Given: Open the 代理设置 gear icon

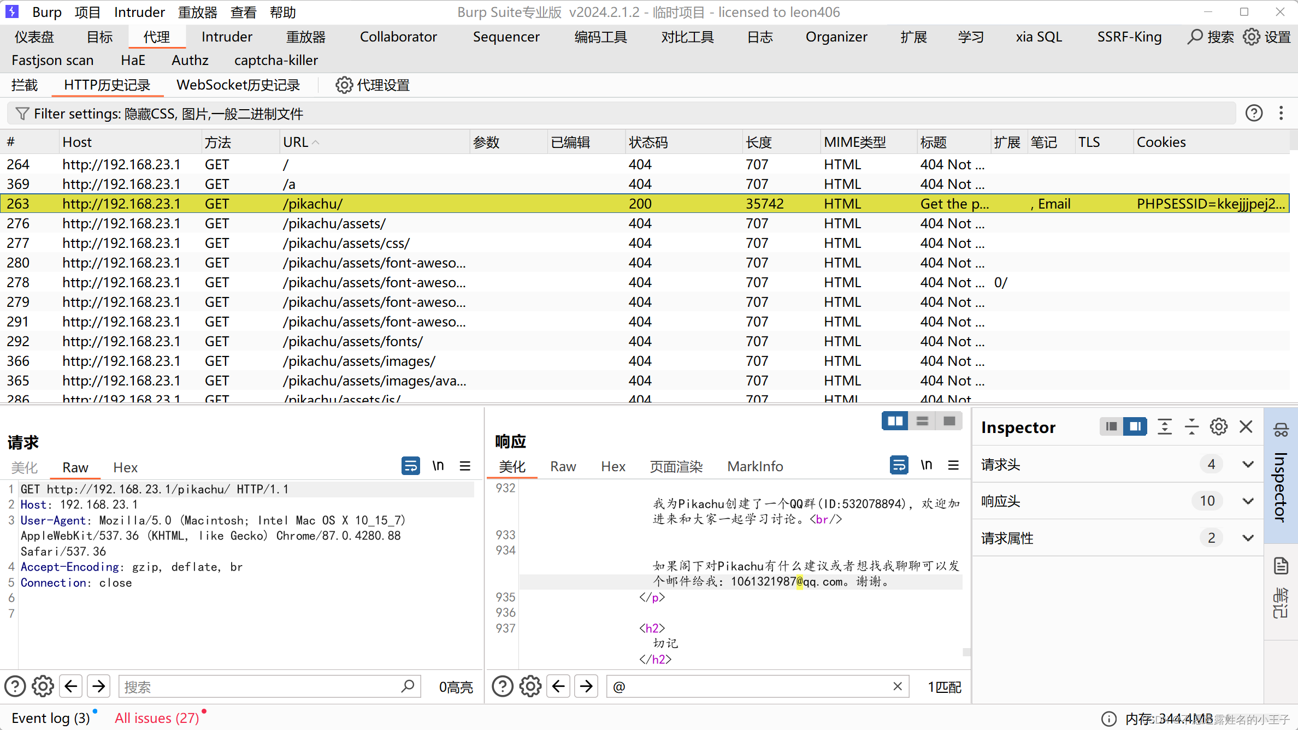Looking at the screenshot, I should pos(344,85).
